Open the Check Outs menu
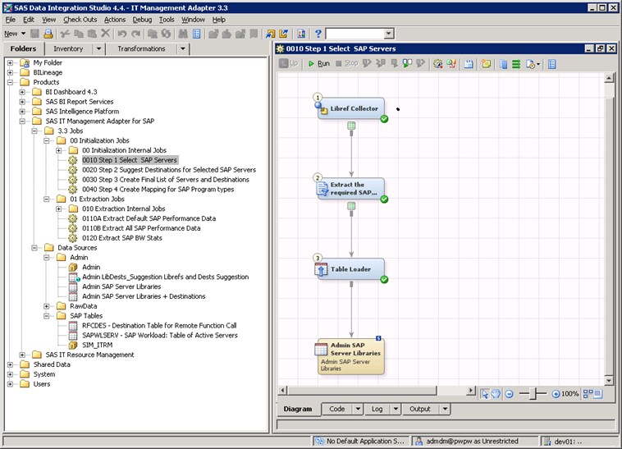This screenshot has width=622, height=449. tap(80, 20)
